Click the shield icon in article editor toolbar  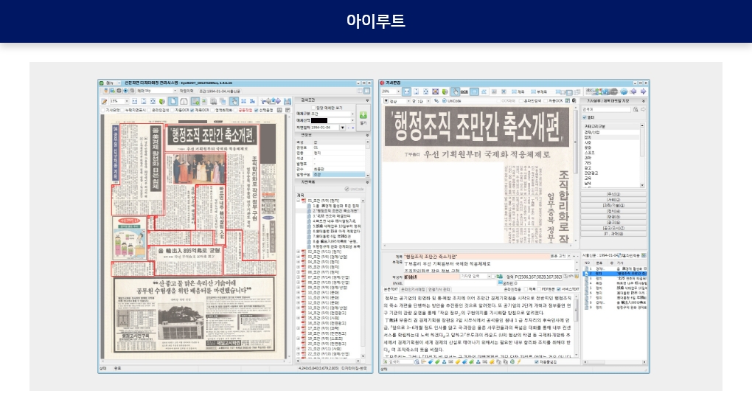445,91
